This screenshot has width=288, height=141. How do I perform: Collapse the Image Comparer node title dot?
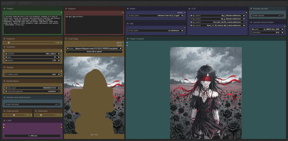[x=128, y=39]
